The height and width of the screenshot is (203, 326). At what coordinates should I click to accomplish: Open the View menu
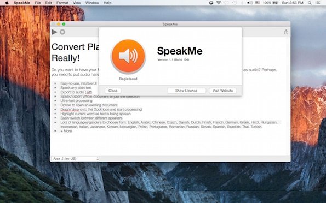click(x=77, y=3)
